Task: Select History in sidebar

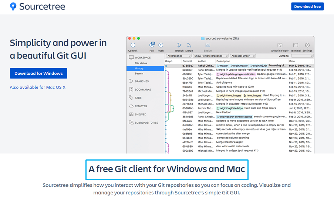Action: click(x=145, y=68)
